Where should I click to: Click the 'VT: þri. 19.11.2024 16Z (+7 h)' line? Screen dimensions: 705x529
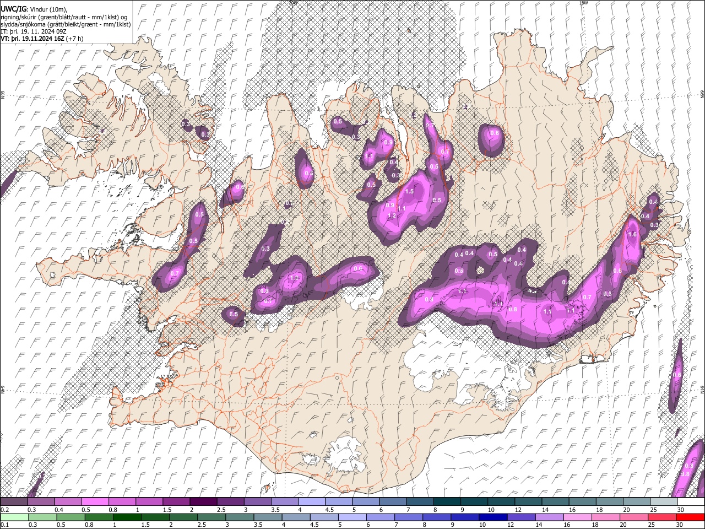pos(42,39)
